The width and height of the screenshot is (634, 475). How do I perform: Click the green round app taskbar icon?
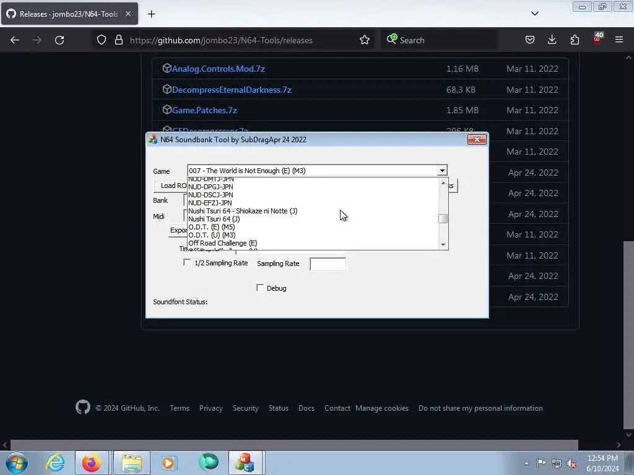(209, 462)
